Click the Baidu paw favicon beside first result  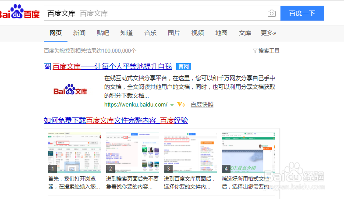(47, 67)
